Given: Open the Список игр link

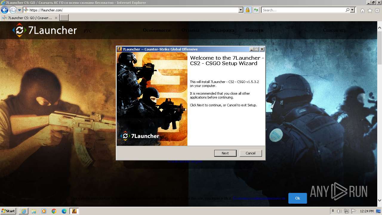Looking at the screenshot, I should coord(335,30).
